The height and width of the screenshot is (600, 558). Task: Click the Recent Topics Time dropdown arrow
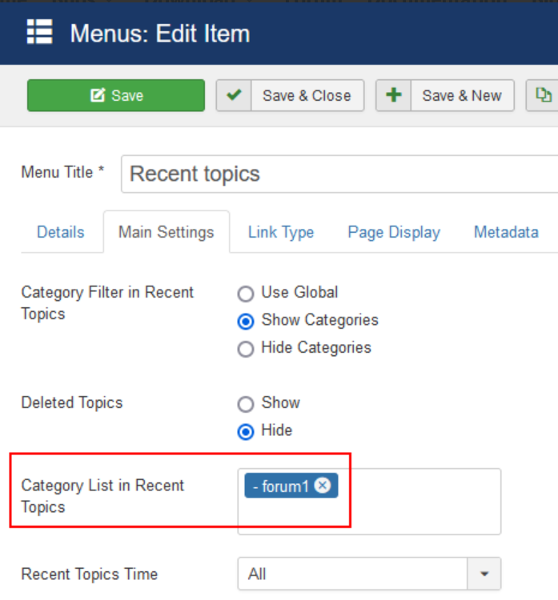(484, 574)
